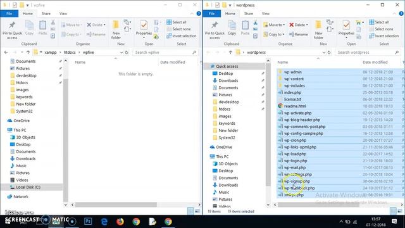Collapse the ribbon in wpfive window
Image resolution: width=405 pixels, height=228 pixels.
coord(192,14)
